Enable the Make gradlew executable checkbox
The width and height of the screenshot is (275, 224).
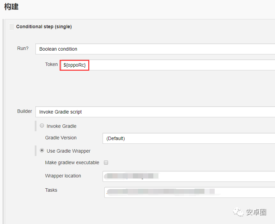[x=106, y=162]
